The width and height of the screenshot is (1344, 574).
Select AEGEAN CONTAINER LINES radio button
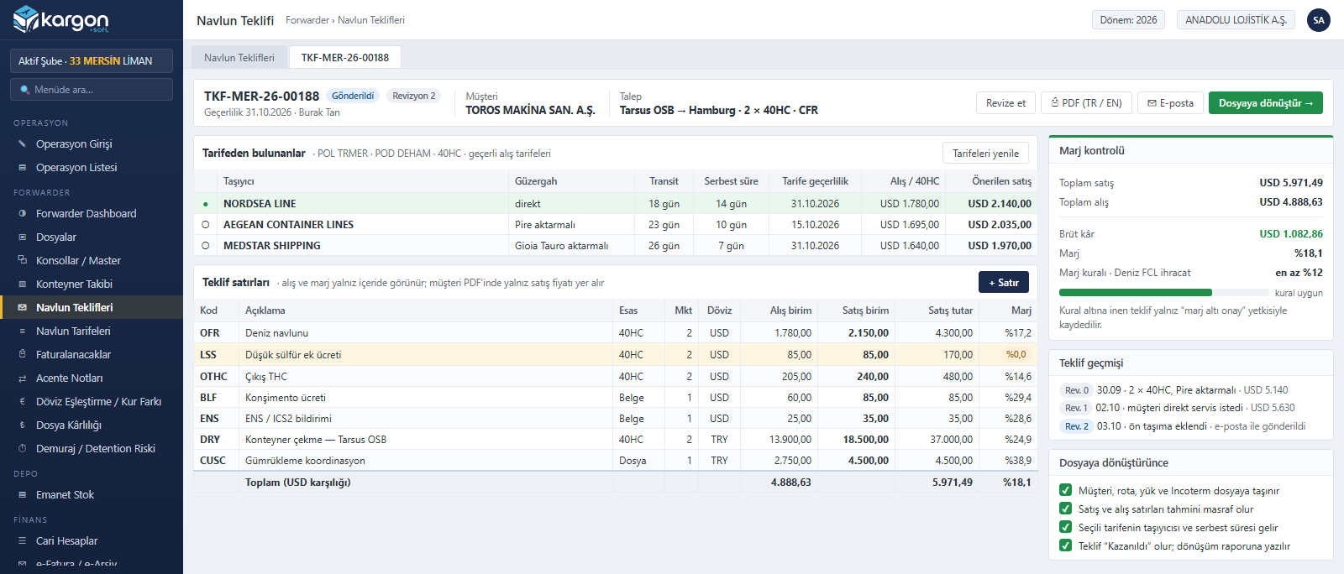(x=206, y=225)
